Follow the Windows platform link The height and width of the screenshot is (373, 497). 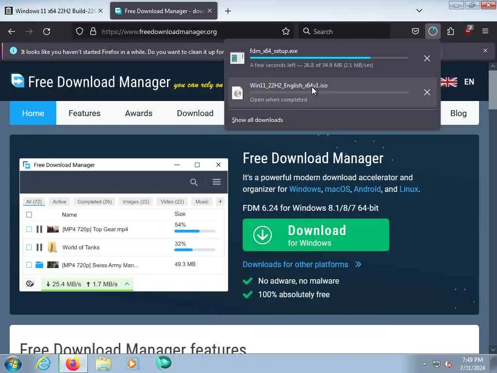tap(305, 189)
